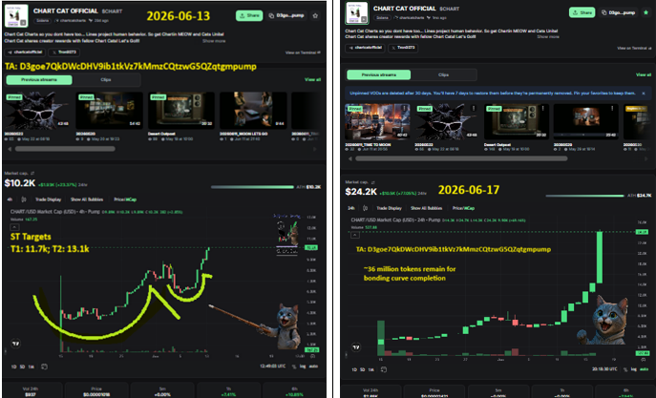Viewport: 656px width, 398px height.
Task: Open the Tron0273 X link in the 2026-06-13 panel
Action: [64, 52]
